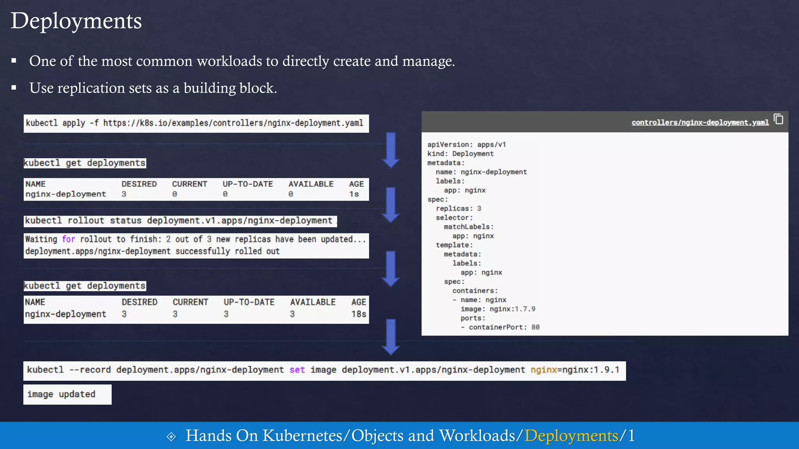Click 'kind: Deployment' line in YAML
Image resolution: width=799 pixels, height=449 pixels.
(460, 154)
